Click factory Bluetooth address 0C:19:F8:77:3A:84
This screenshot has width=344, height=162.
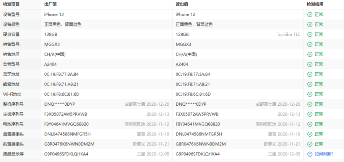(x=62, y=74)
